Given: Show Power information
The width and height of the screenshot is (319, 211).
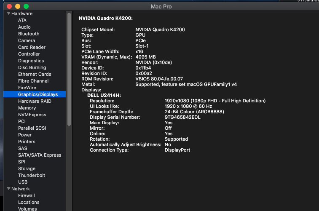Looking at the screenshot, I should 24,135.
